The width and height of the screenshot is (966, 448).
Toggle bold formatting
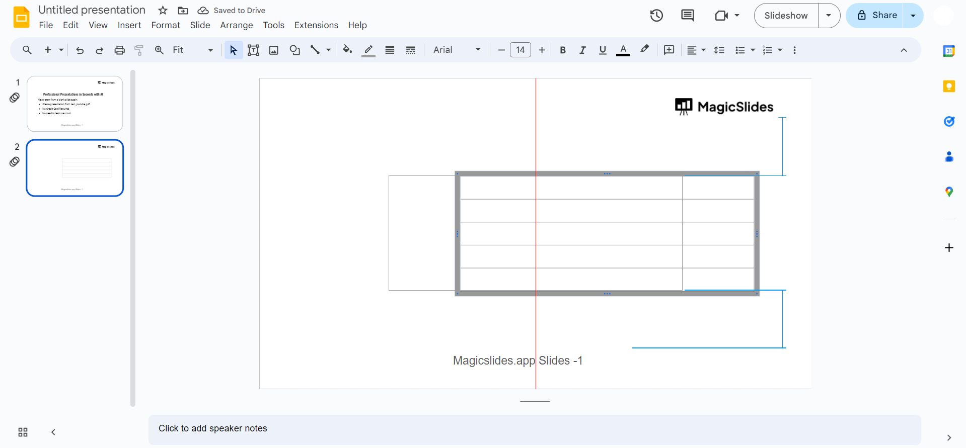point(563,50)
